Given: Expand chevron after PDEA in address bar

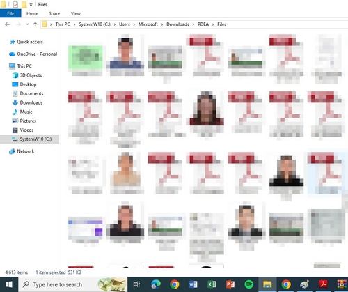Looking at the screenshot, I should tap(213, 24).
